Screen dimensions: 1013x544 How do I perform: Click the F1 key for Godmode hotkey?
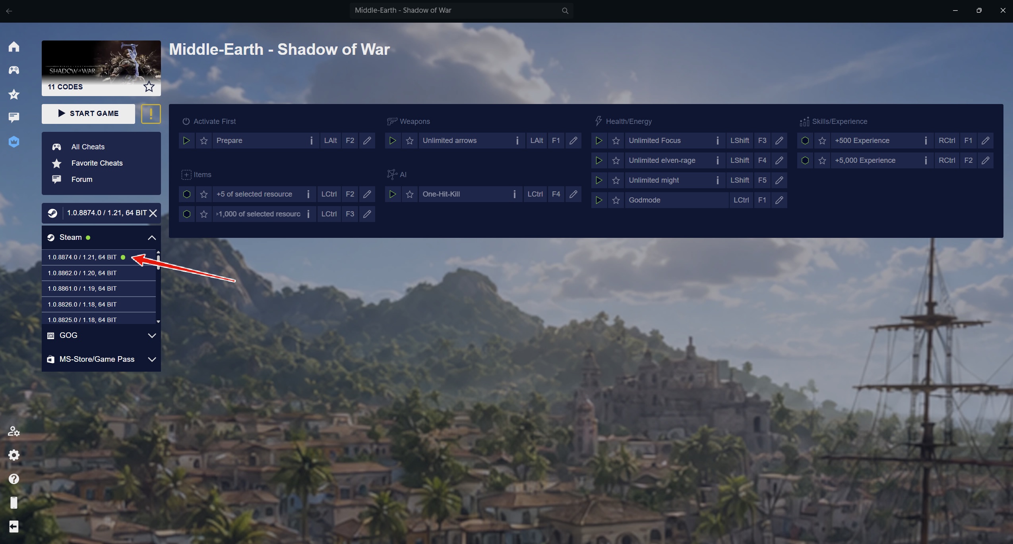(x=762, y=200)
